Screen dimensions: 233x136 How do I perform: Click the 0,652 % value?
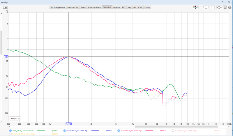[217, 131]
